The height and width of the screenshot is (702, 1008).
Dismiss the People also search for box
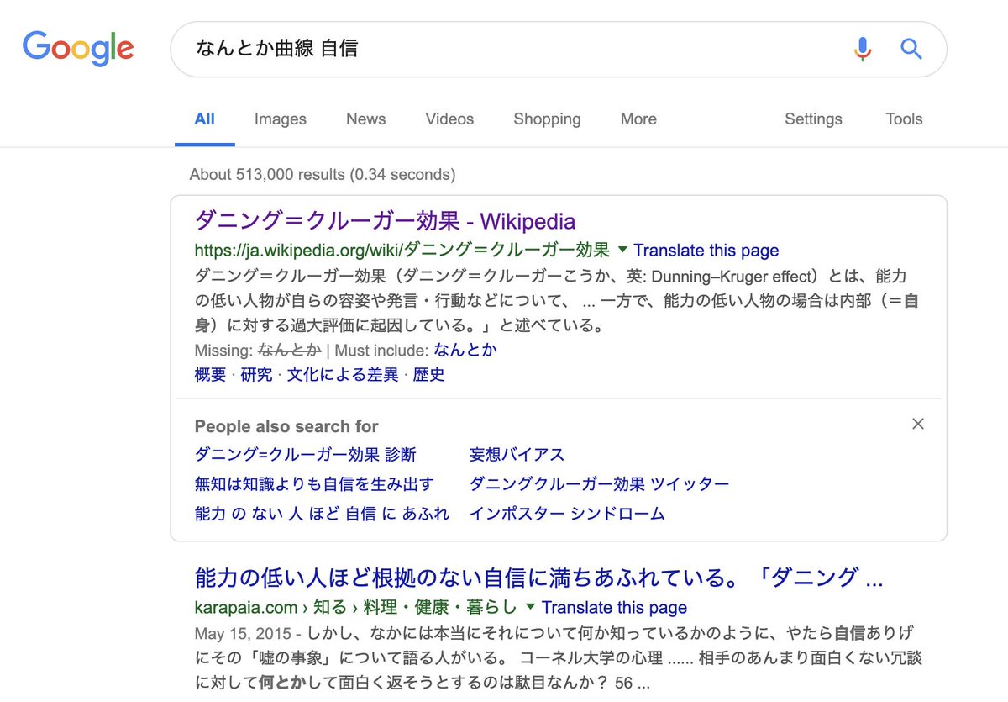[918, 424]
